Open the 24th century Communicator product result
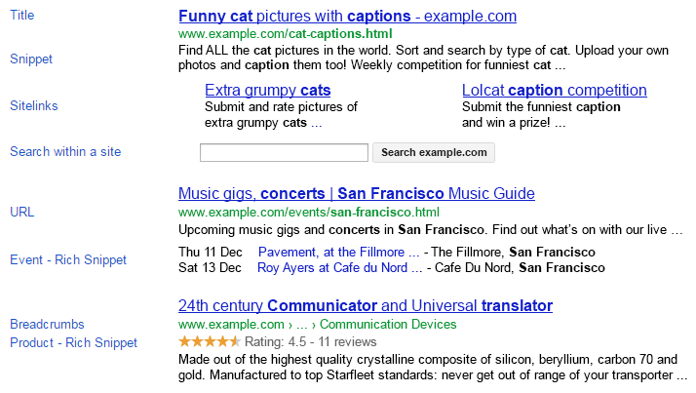Viewport: 696px width, 393px height. coord(366,306)
